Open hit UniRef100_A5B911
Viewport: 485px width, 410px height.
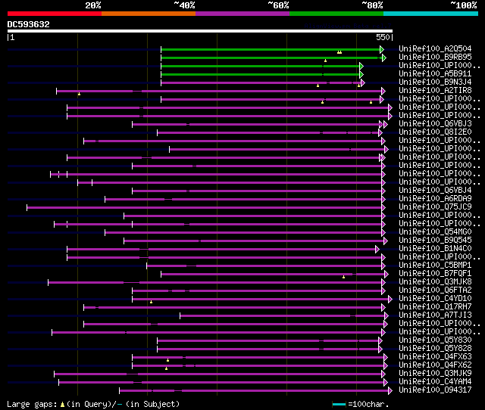point(435,74)
